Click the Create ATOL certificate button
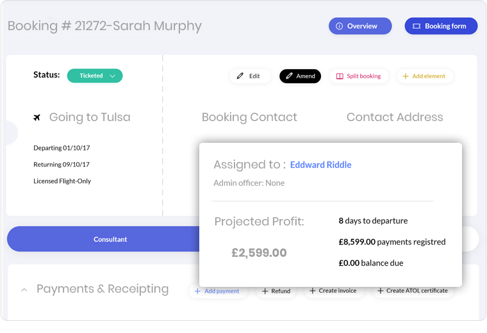The height and width of the screenshot is (333, 487). pos(413,291)
